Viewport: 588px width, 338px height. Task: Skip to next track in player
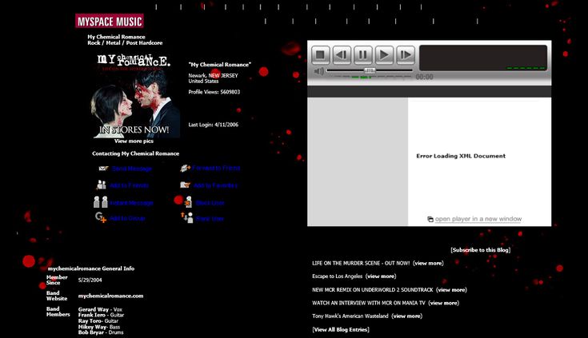tap(406, 55)
